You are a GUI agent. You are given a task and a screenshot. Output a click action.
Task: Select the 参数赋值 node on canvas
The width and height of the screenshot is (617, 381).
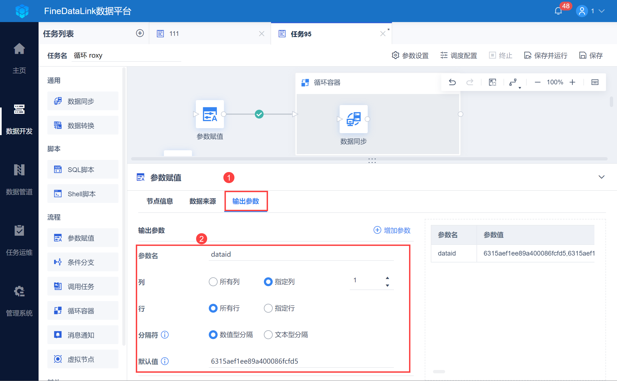click(210, 114)
